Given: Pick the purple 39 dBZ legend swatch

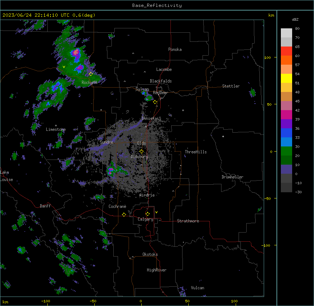Looking at the screenshot, I should 286,124.
